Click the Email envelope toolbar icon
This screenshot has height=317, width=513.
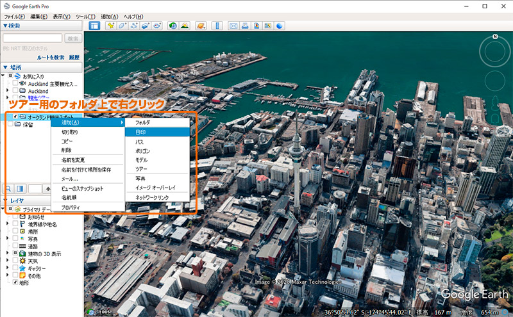point(233,26)
